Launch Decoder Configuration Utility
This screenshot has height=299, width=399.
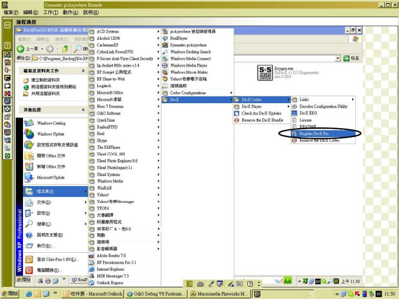pos(323,106)
